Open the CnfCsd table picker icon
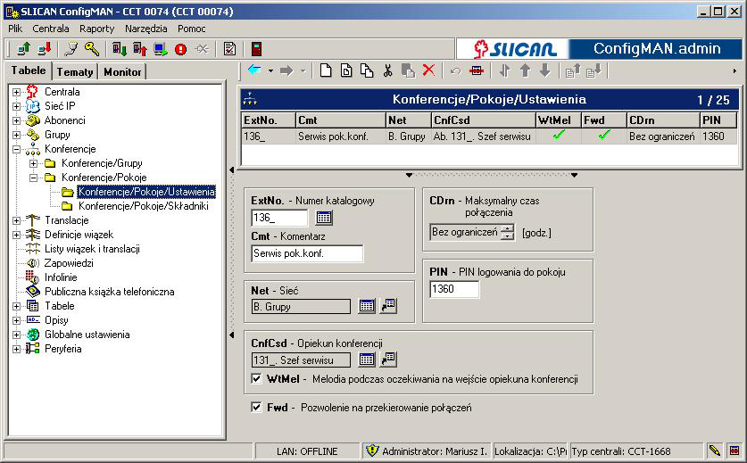The height and width of the screenshot is (463, 747). pos(366,360)
